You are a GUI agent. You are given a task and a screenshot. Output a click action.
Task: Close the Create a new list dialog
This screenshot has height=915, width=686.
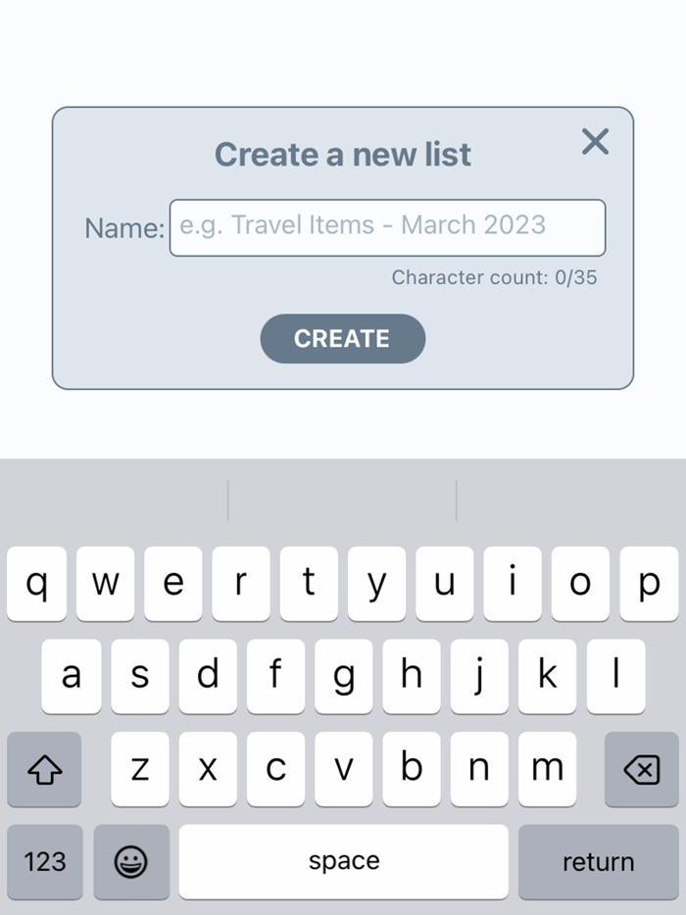(x=595, y=141)
